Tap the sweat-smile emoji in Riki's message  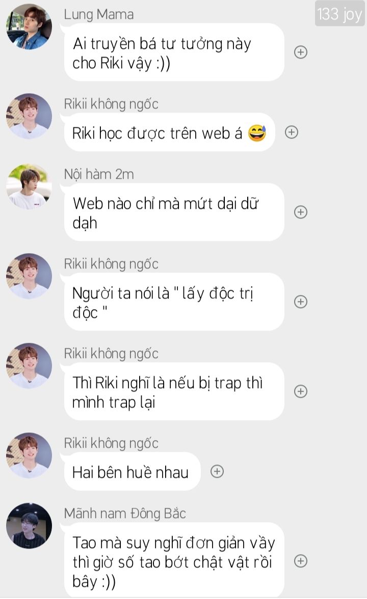click(257, 133)
